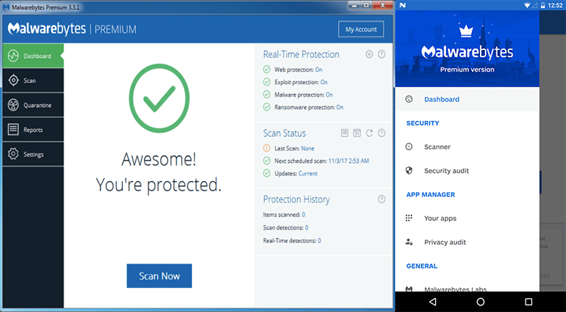This screenshot has height=312, width=566.
Task: Open Protection History help icon
Action: coord(381,199)
